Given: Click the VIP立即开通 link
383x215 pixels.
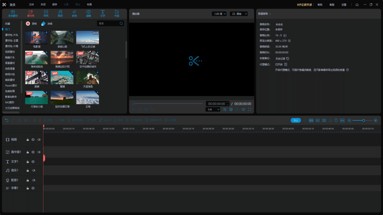Looking at the screenshot, I should coord(304,5).
